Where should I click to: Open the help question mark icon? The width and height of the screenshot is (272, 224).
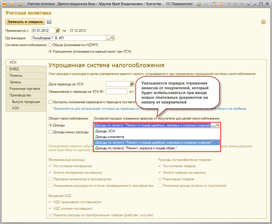click(x=263, y=22)
